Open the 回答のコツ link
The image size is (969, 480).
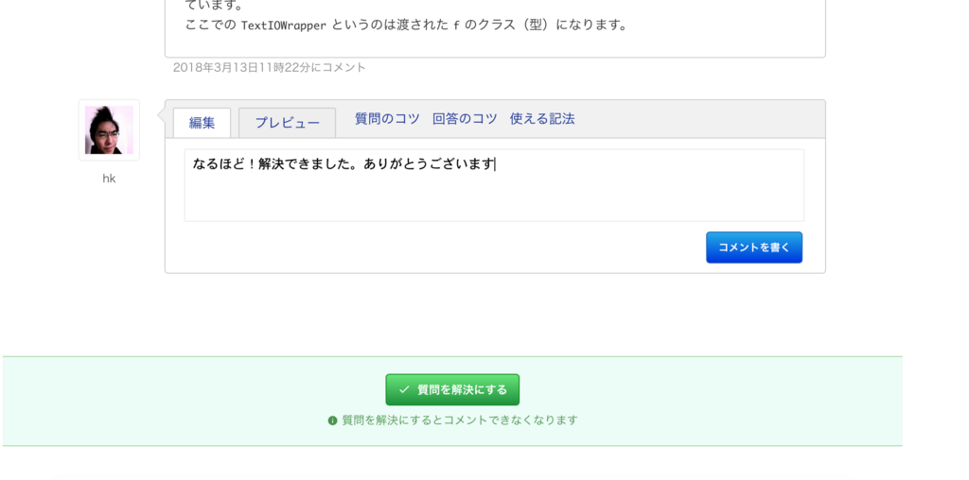[465, 119]
